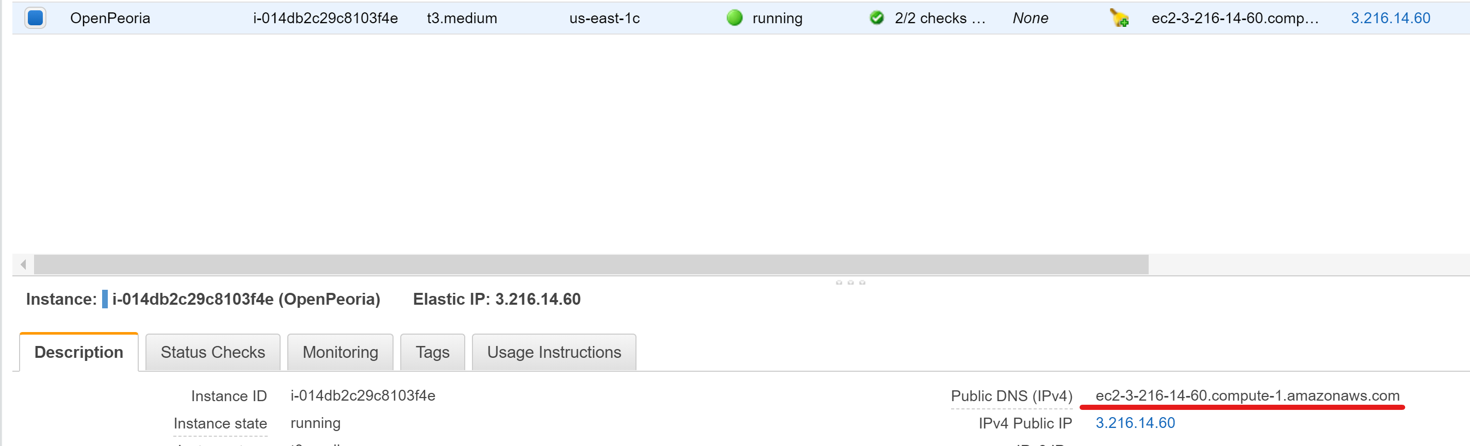
Task: Click the Instance state label
Action: (220, 423)
